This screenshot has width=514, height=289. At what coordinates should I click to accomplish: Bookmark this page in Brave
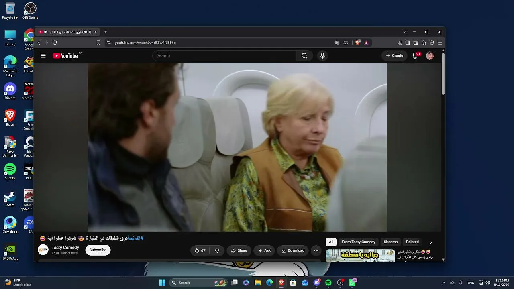98,43
